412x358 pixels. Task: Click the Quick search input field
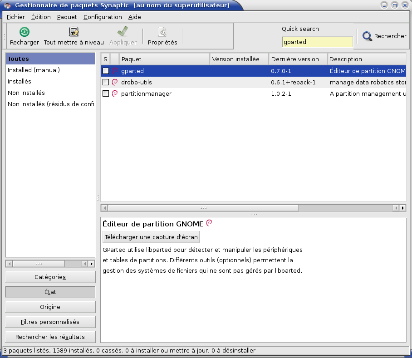317,42
